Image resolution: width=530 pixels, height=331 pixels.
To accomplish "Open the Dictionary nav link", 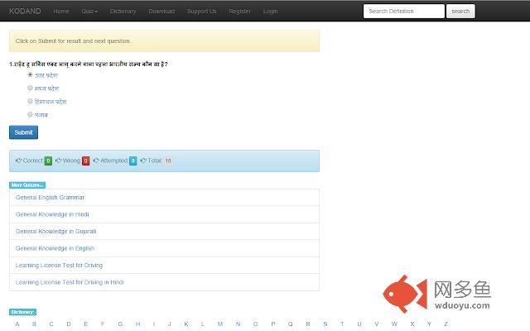I will tap(123, 11).
